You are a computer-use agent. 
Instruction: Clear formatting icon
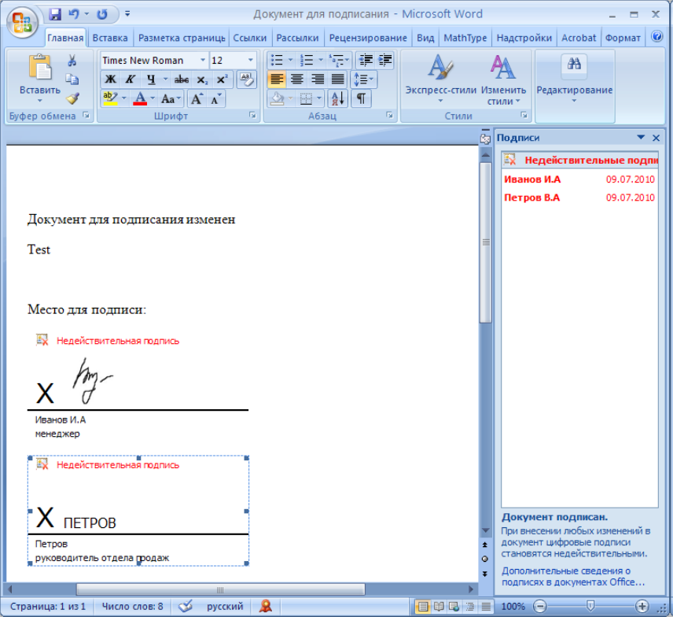pos(247,79)
